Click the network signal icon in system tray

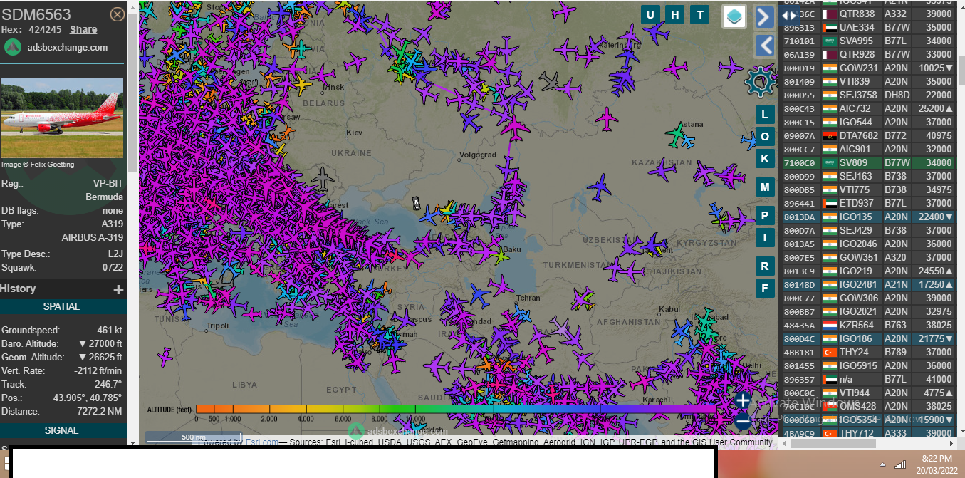[x=900, y=464]
